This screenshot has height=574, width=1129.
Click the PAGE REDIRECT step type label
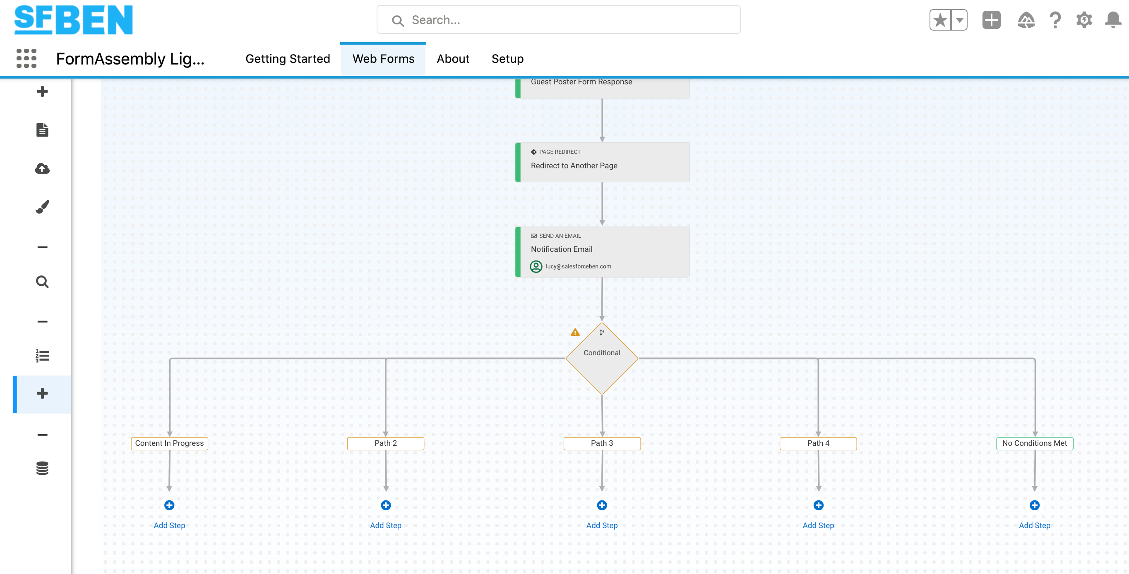point(560,152)
